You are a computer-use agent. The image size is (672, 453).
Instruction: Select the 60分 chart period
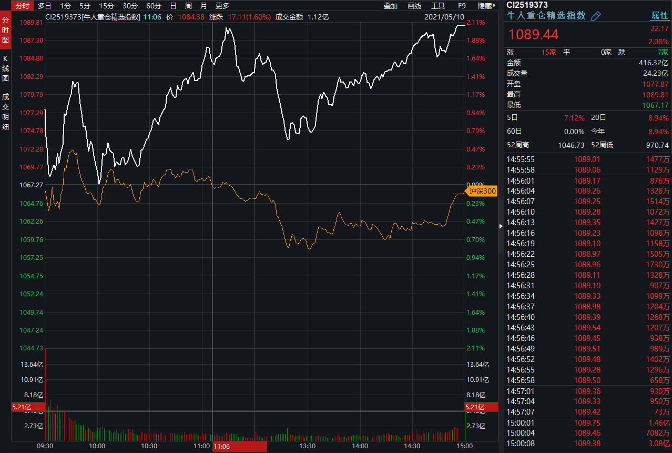154,6
